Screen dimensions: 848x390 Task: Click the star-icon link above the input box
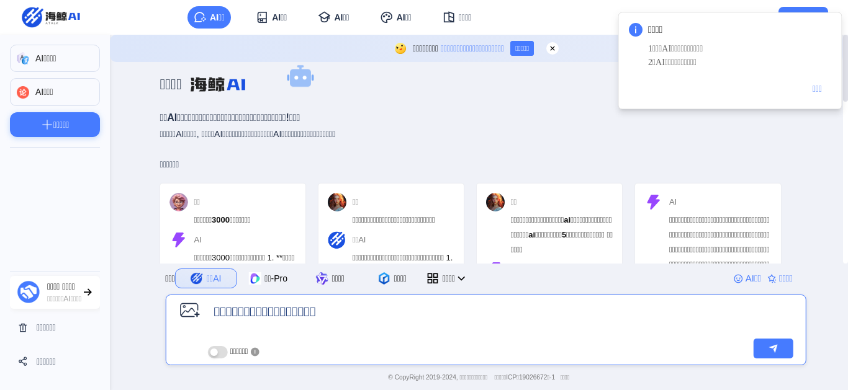pos(780,278)
